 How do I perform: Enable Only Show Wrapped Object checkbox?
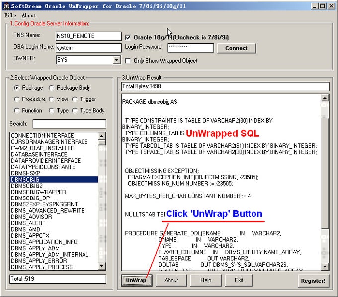(128, 61)
